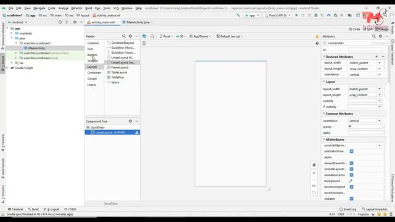Open the Layout Inspector tool
Image resolution: width=395 pixels, height=222 pixels.
click(x=375, y=209)
